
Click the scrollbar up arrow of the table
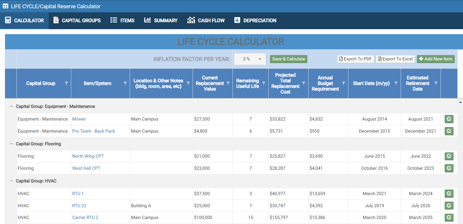460,102
